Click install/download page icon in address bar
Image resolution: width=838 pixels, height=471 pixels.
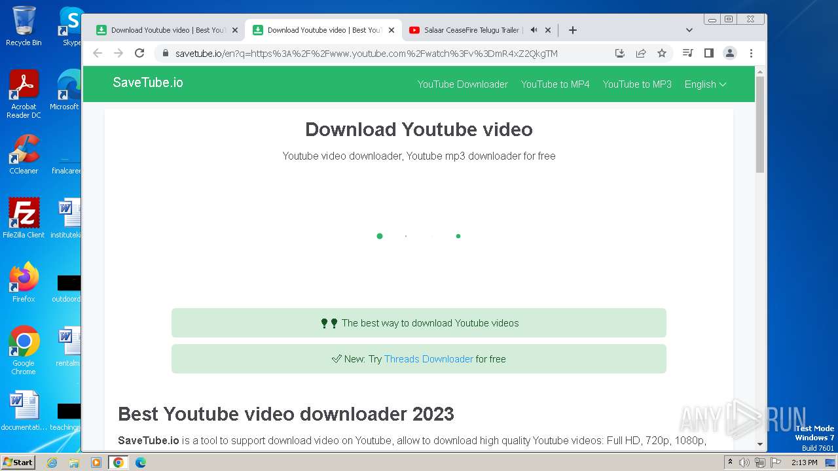pyautogui.click(x=620, y=53)
